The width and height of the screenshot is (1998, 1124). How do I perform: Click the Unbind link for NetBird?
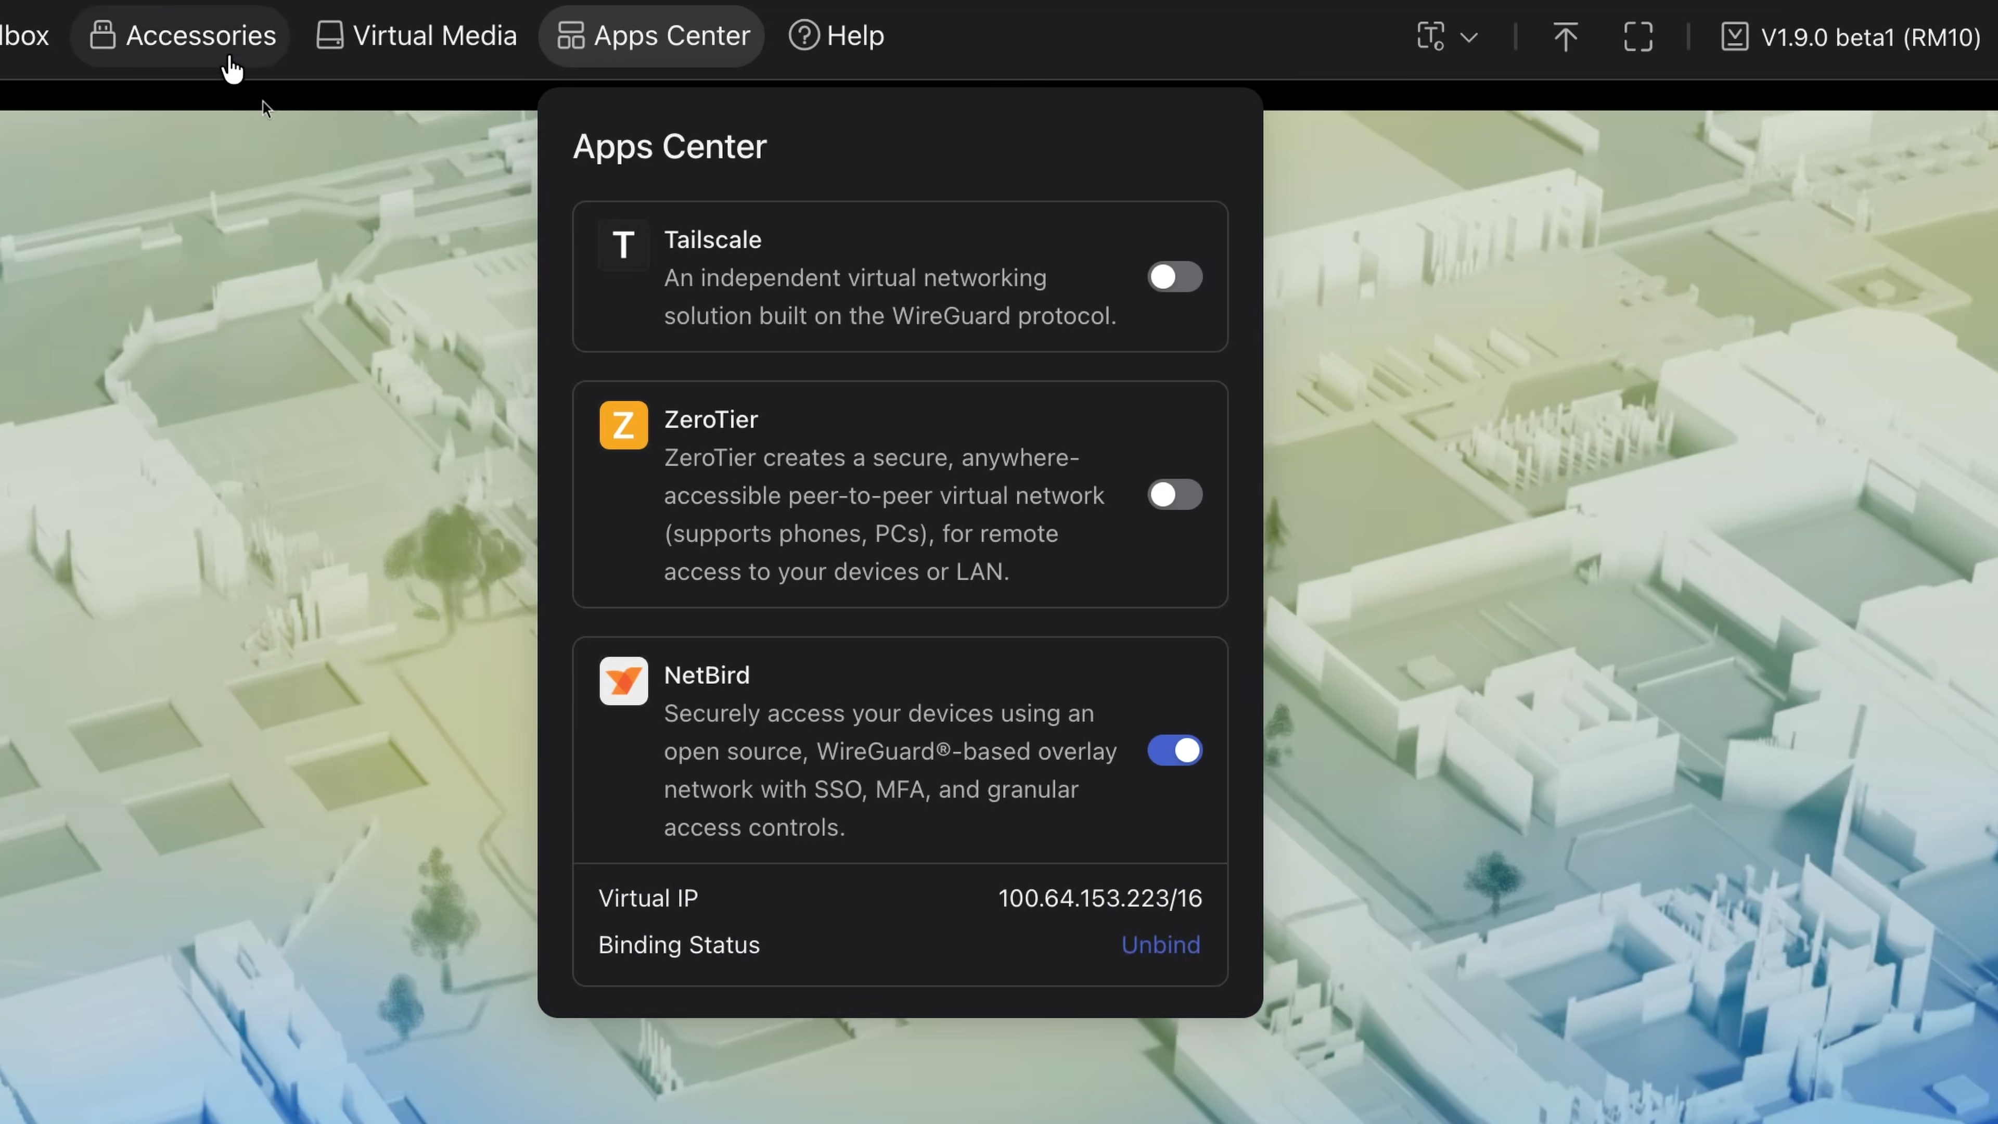(x=1160, y=945)
